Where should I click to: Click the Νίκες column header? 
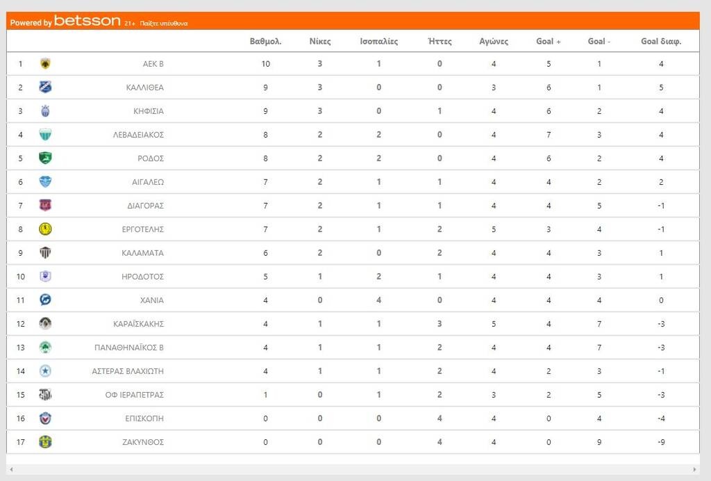pos(319,41)
